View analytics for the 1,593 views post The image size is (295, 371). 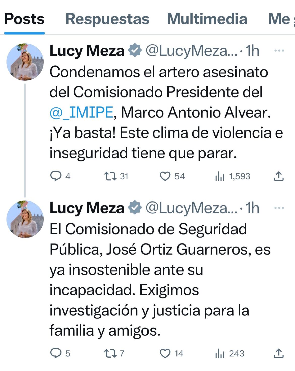click(220, 177)
